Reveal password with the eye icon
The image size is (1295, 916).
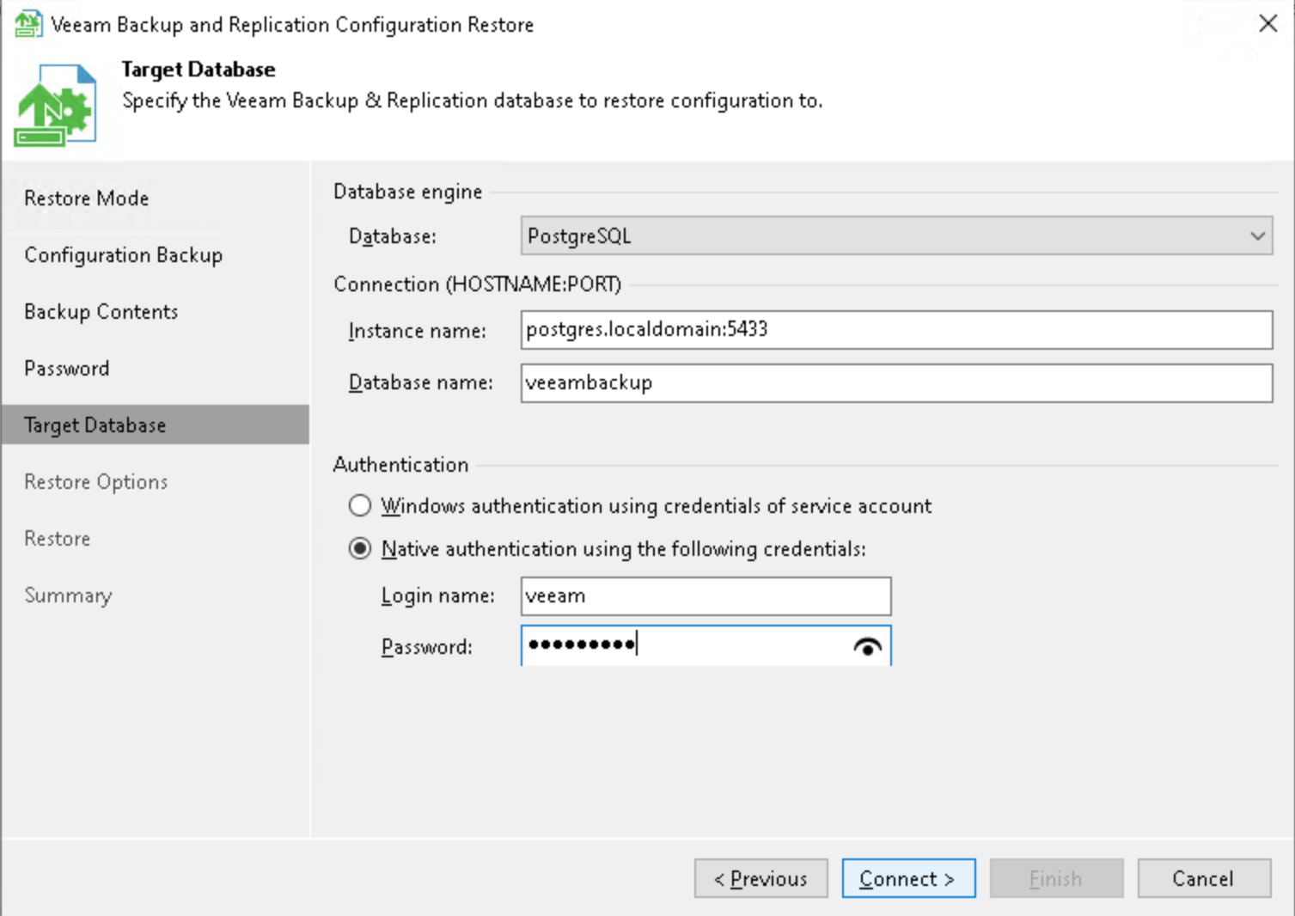(x=868, y=647)
